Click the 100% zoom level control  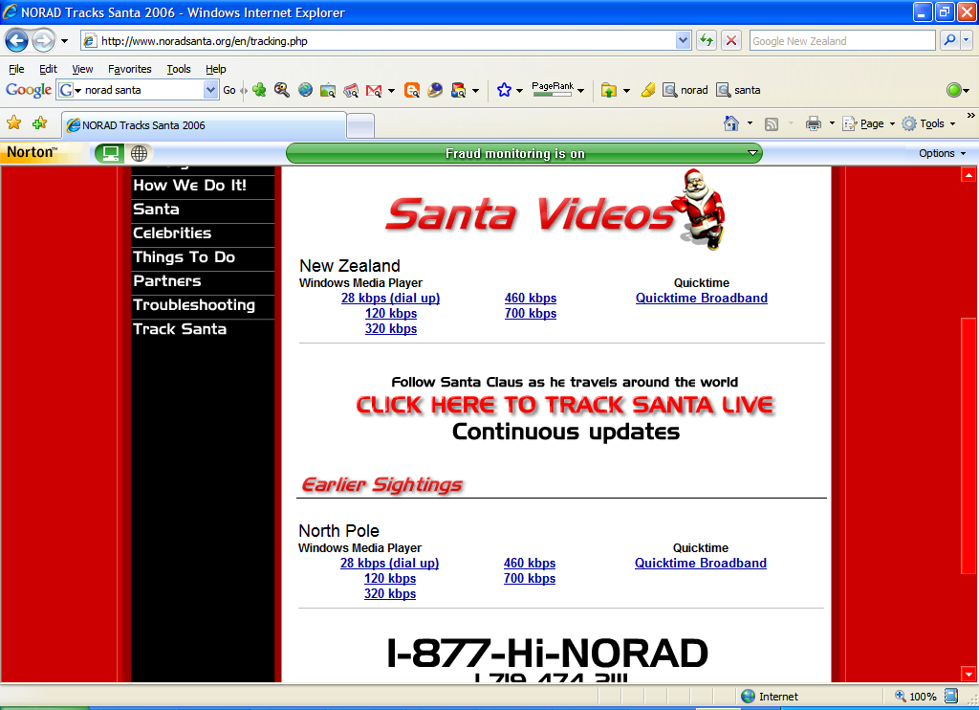tap(917, 697)
